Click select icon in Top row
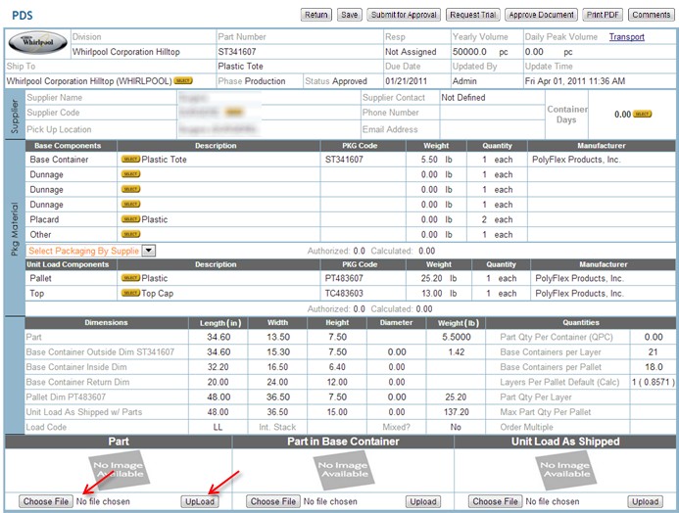Screen dimensions: 679x513 coord(130,294)
